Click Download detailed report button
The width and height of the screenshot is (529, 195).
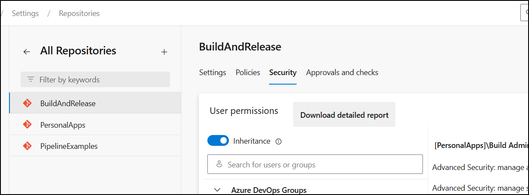(x=344, y=115)
